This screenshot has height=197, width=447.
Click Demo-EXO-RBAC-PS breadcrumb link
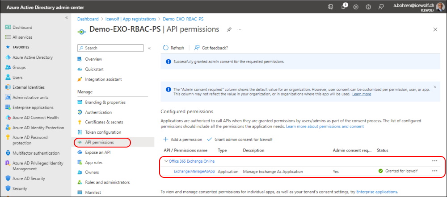click(183, 19)
